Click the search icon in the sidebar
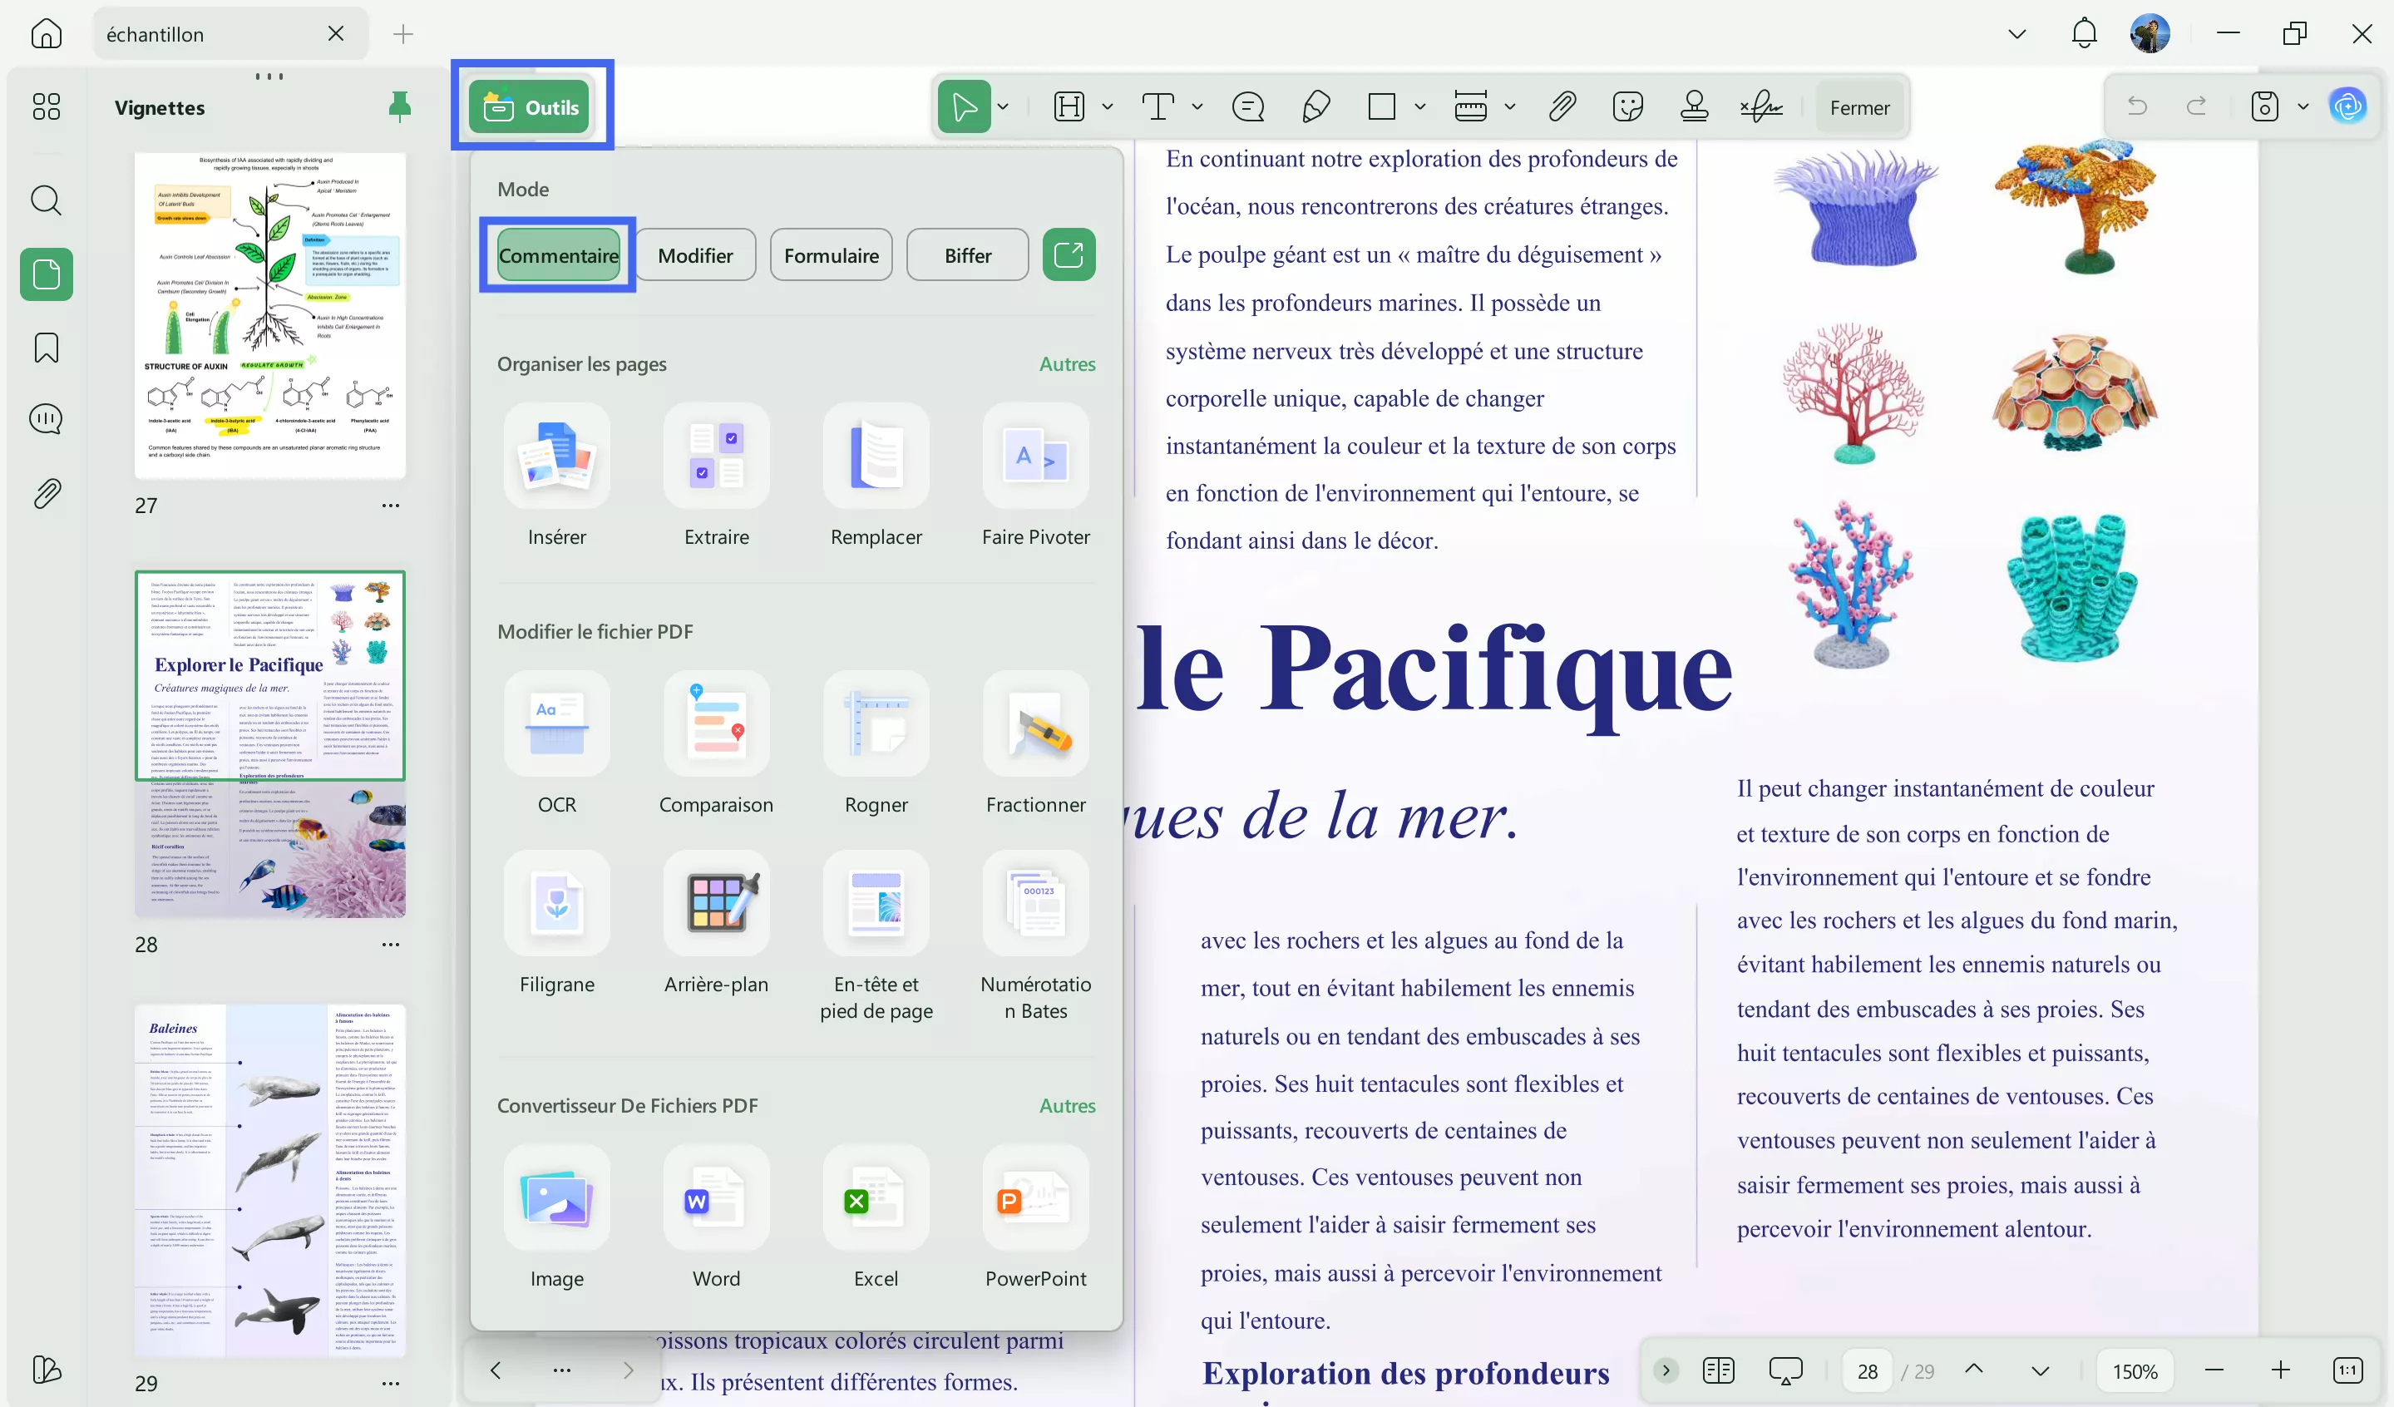The height and width of the screenshot is (1407, 2394). pyautogui.click(x=46, y=200)
